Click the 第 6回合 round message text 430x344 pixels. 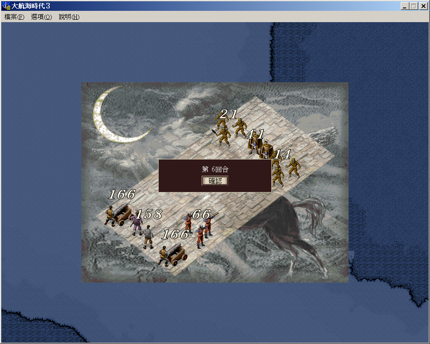click(x=215, y=169)
